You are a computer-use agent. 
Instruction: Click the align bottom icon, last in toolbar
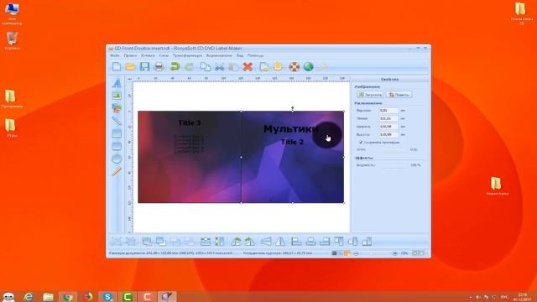pyautogui.click(x=367, y=242)
